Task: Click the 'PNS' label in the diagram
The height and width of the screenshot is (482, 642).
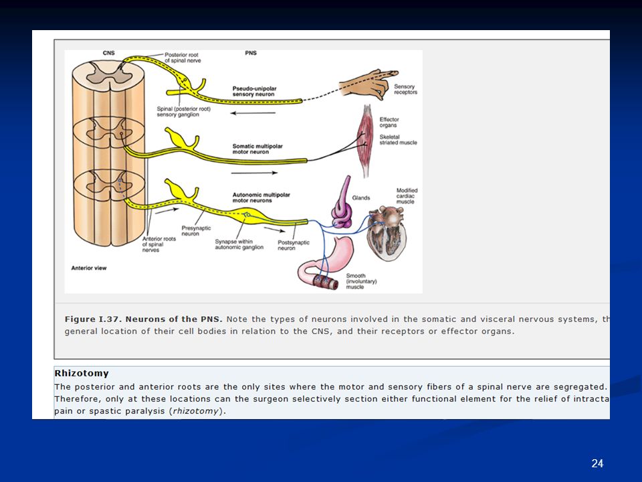Action: pos(251,54)
